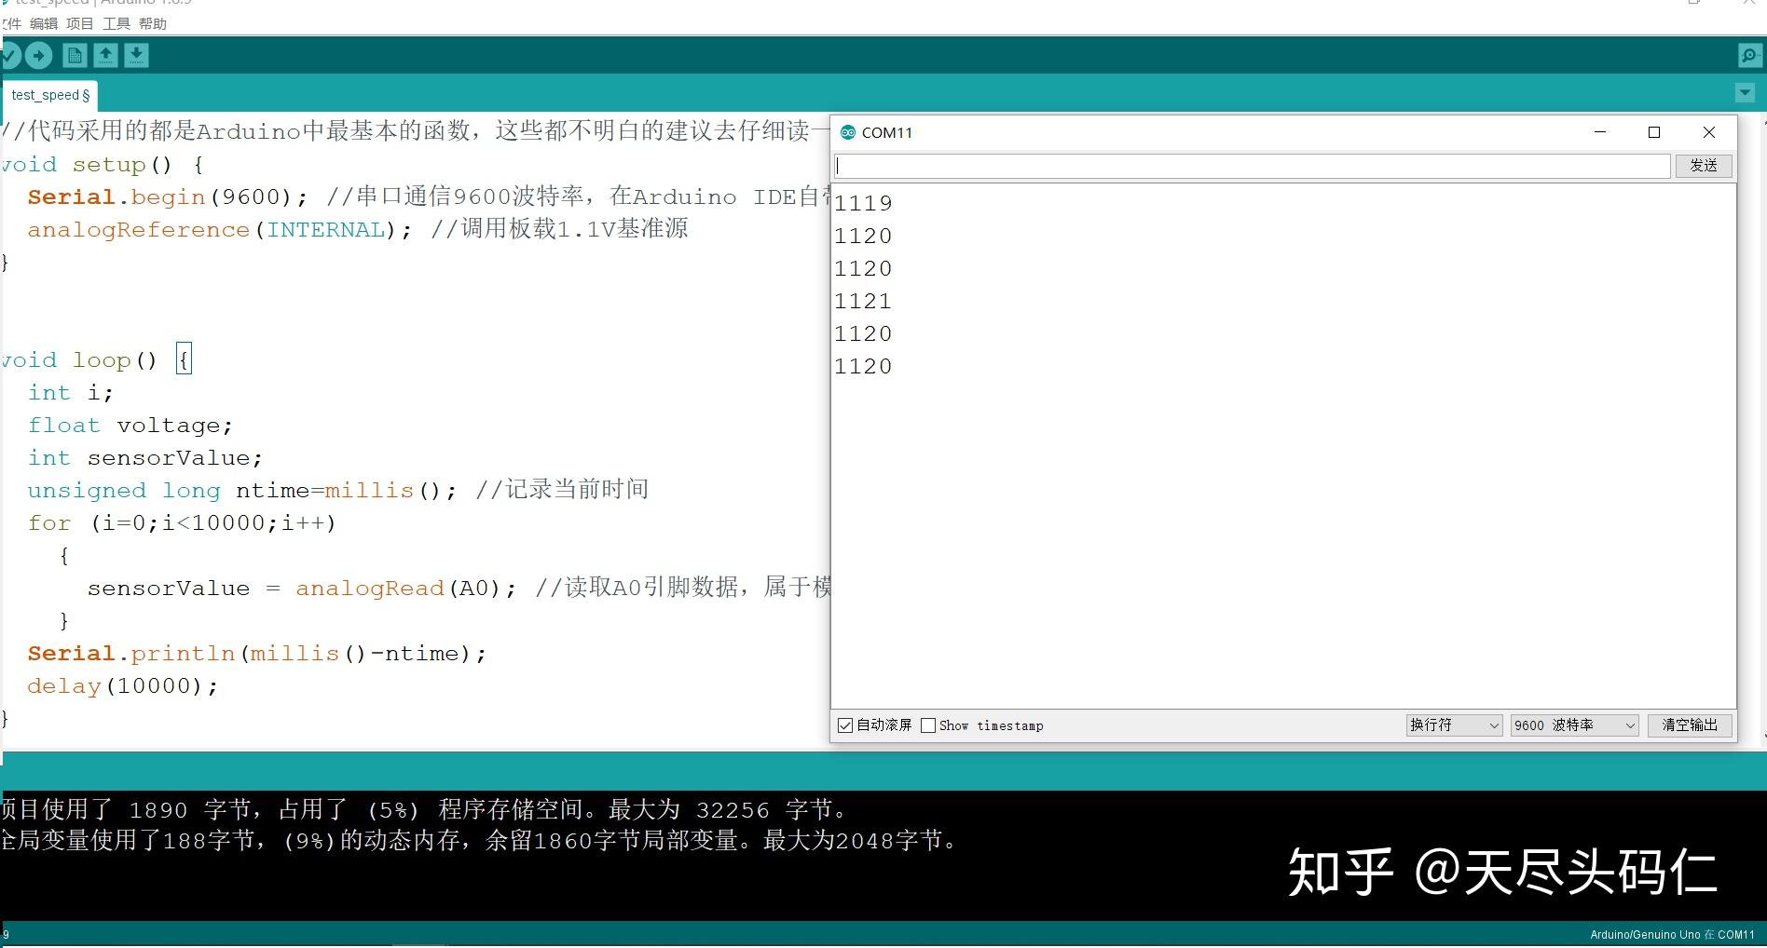This screenshot has width=1767, height=948.
Task: Click the unsigned long ntime line
Action: coord(242,491)
